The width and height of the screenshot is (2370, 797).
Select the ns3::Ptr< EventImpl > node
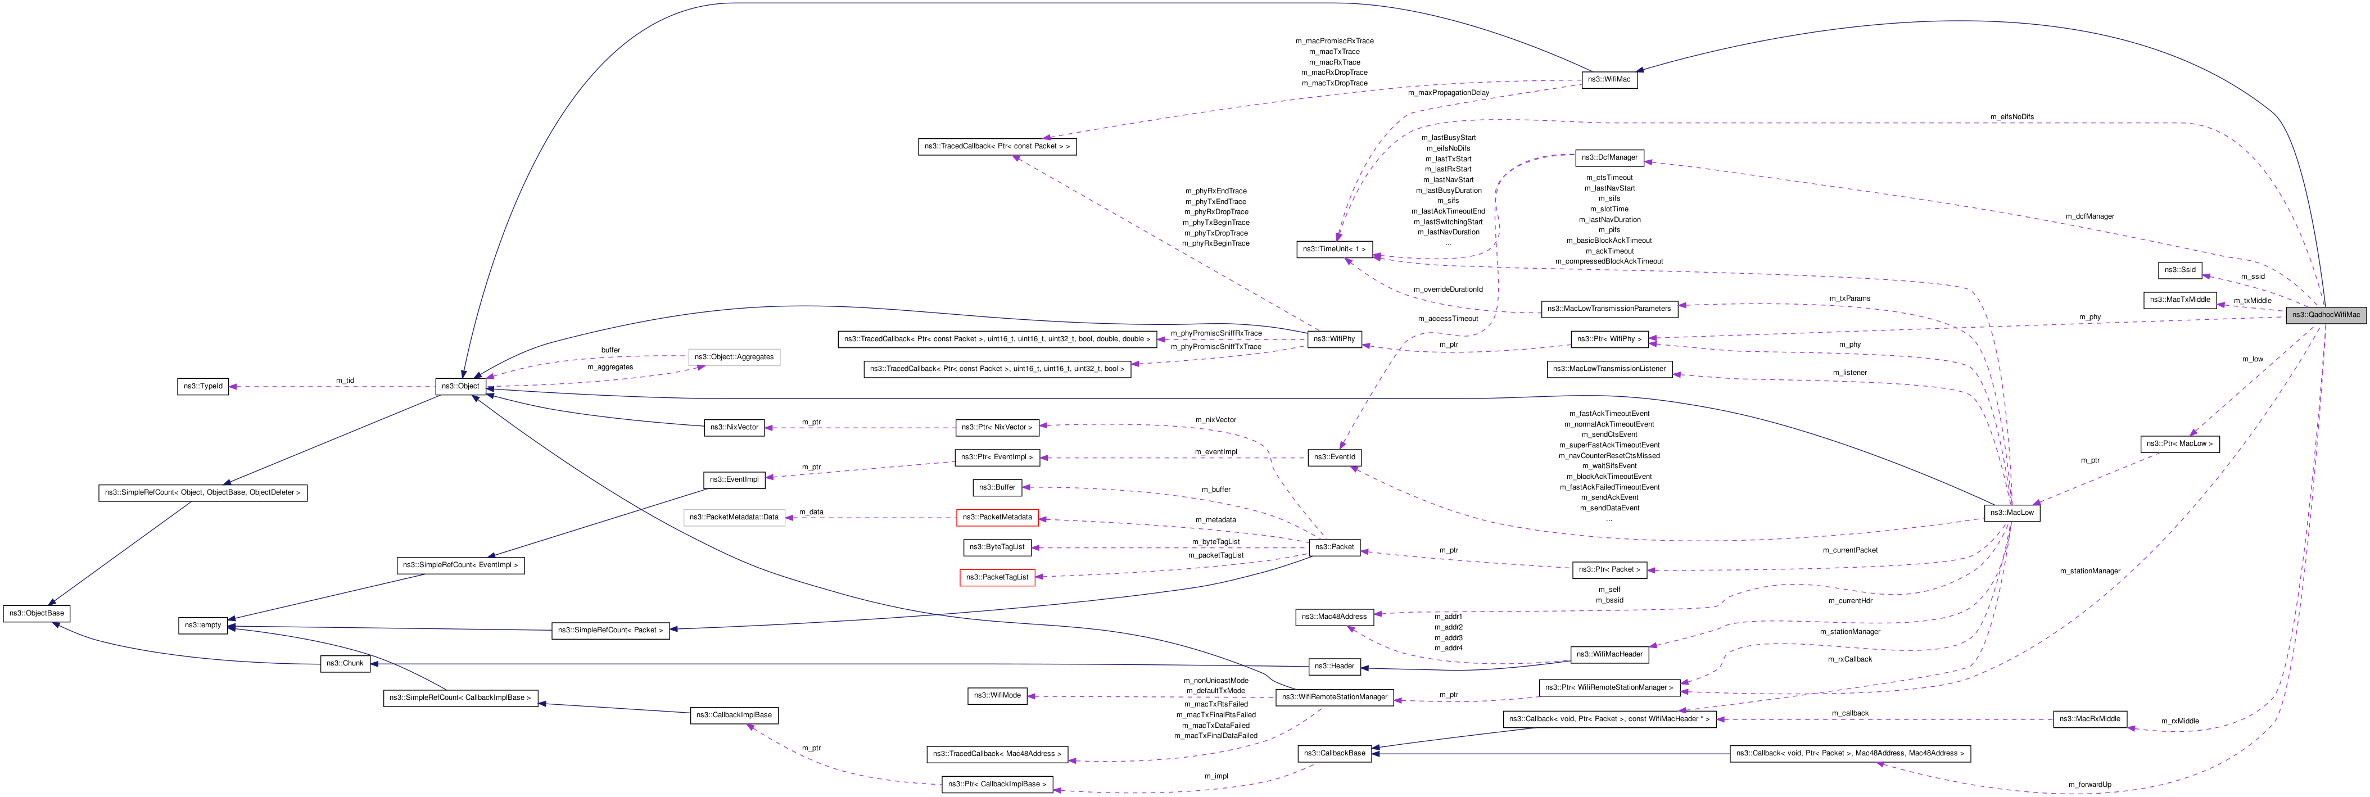[997, 458]
